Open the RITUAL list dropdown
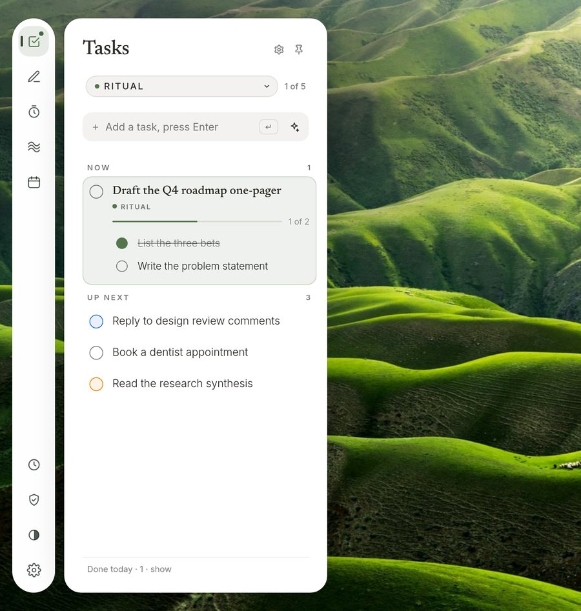The height and width of the screenshot is (611, 581). click(x=181, y=86)
